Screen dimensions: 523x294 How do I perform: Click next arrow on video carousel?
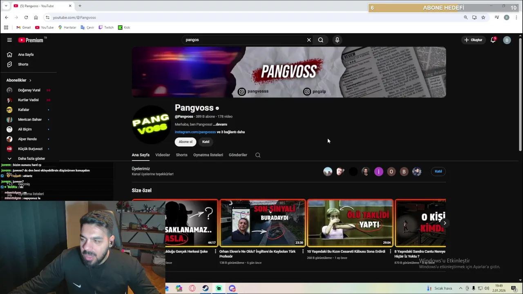click(445, 223)
